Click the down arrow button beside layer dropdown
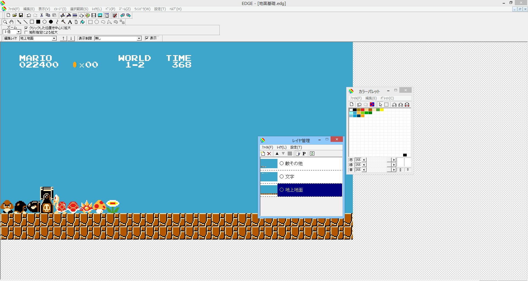This screenshot has width=528, height=281. pos(71,38)
